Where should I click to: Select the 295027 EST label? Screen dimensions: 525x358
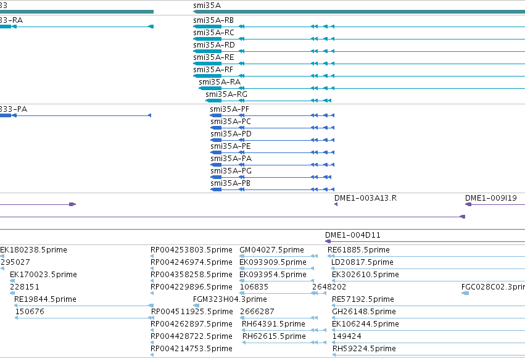15,262
